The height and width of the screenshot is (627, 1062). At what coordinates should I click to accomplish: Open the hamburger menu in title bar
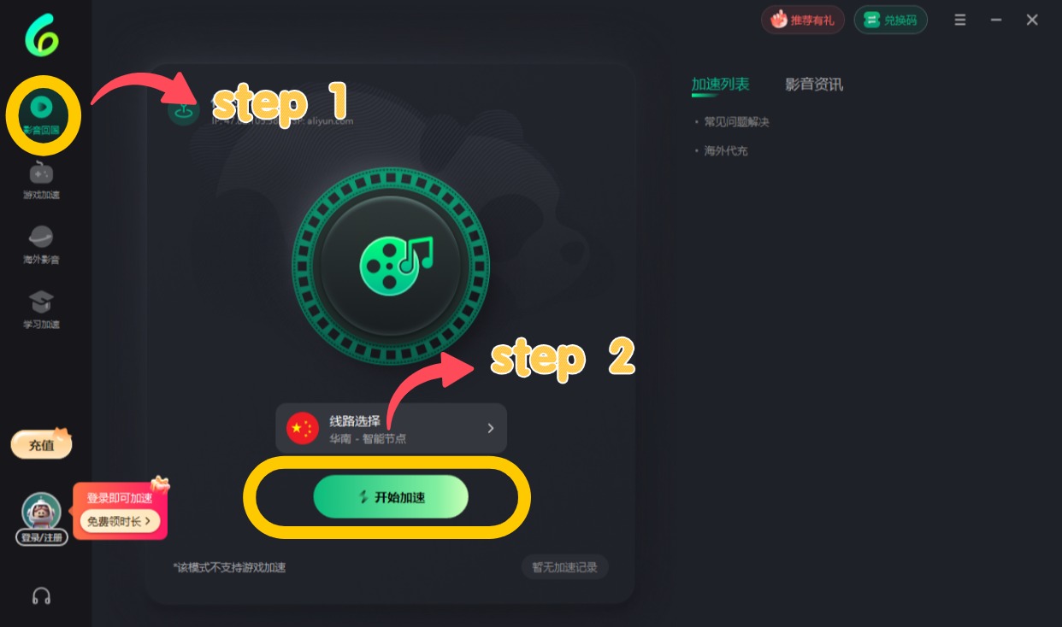960,20
